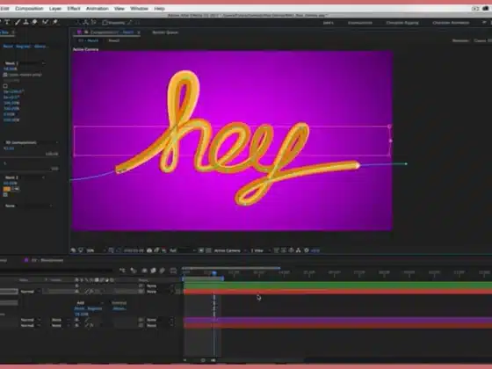The image size is (492, 369).
Task: Open the Effect menu
Action: click(74, 9)
